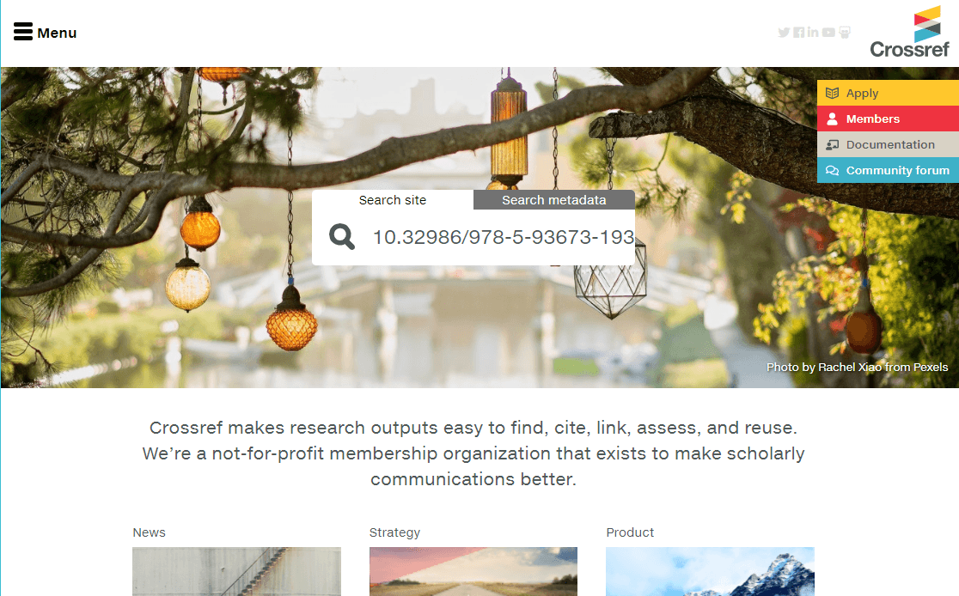Open the News article thumbnail
Screen dimensions: 959x596
pos(236,572)
